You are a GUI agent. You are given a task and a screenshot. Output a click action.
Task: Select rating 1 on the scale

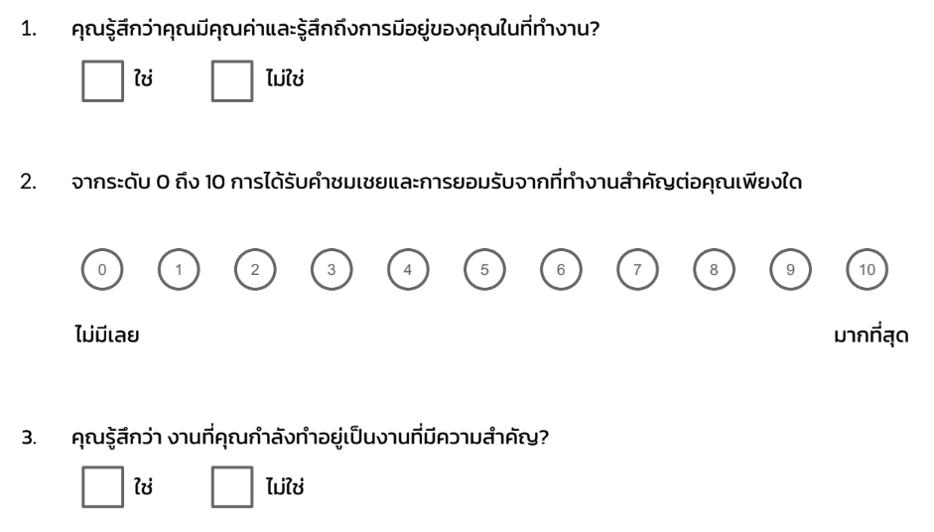[x=179, y=269]
